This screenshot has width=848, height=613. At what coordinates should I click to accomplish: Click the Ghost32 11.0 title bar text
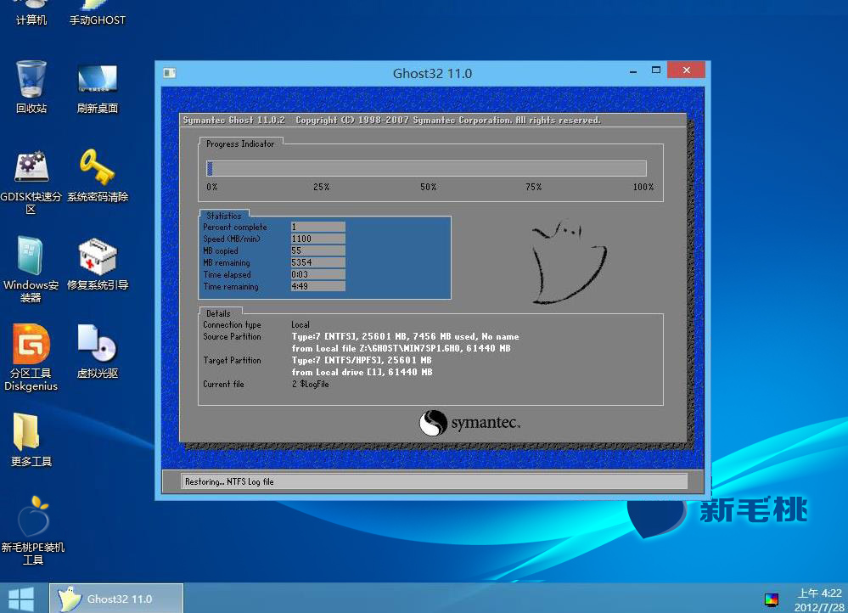pyautogui.click(x=432, y=74)
